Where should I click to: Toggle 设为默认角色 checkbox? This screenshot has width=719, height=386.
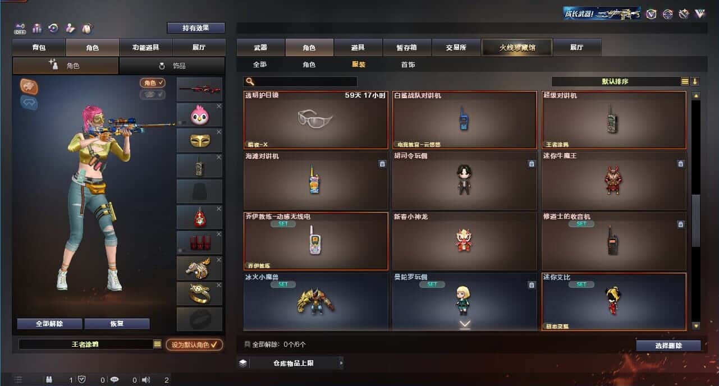click(x=194, y=344)
